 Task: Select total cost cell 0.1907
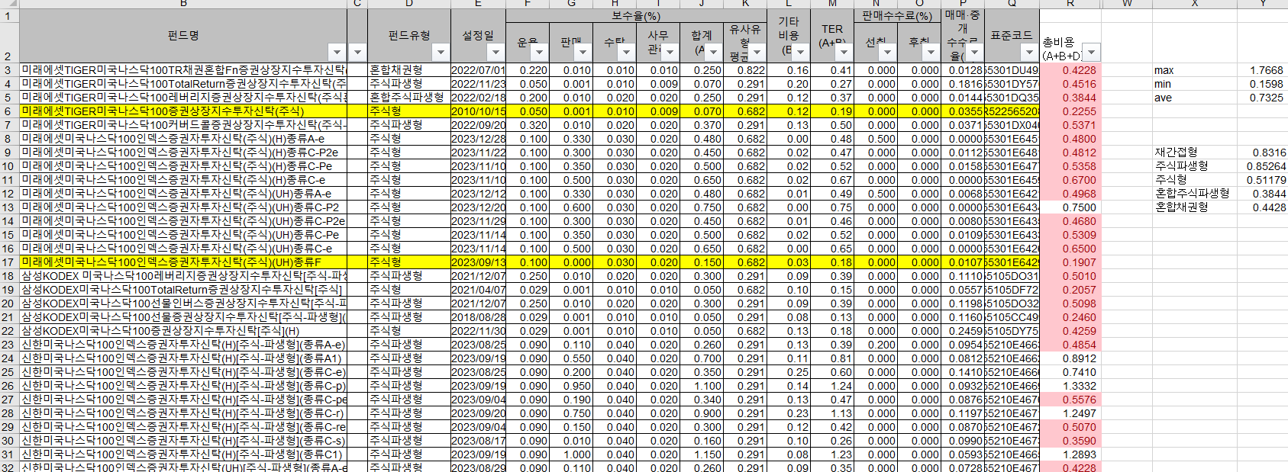click(x=1070, y=262)
